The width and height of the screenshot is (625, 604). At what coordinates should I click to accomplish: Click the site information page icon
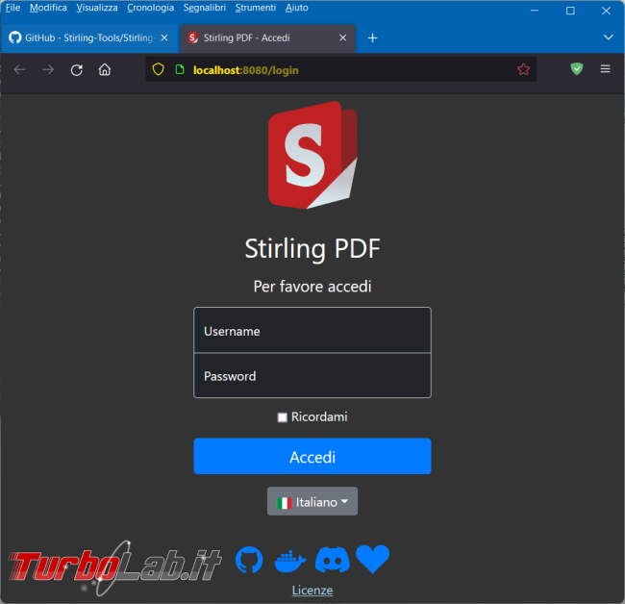coord(180,70)
